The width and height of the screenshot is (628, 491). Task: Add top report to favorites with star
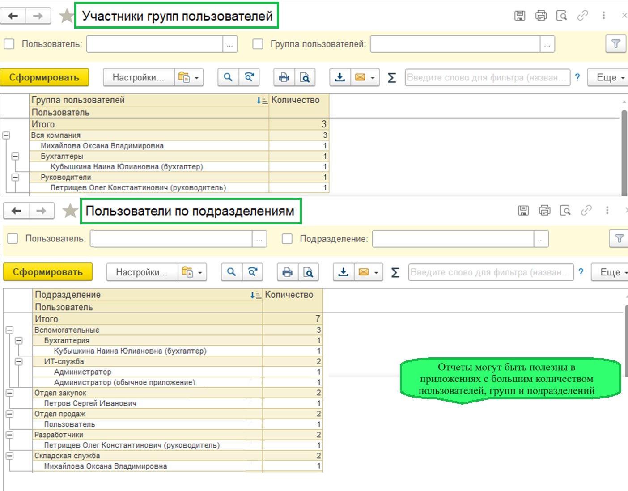pos(67,16)
